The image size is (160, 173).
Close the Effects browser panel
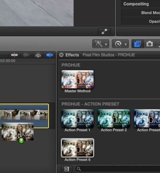point(61,55)
